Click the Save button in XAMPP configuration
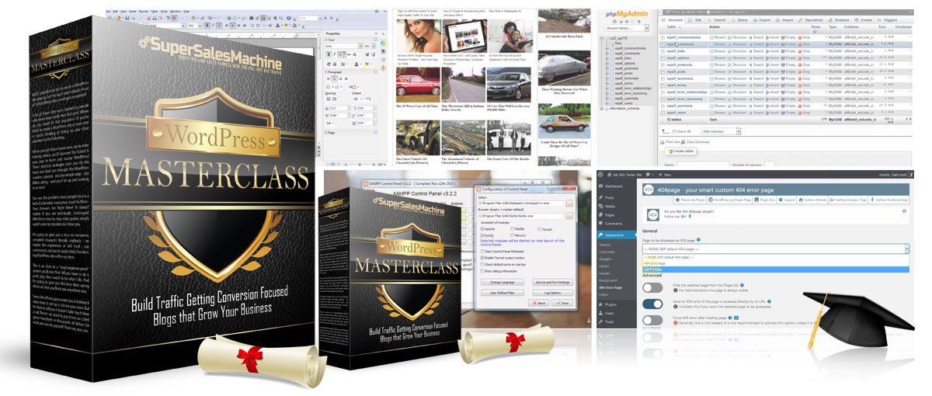This screenshot has width=932, height=396. click(x=562, y=303)
